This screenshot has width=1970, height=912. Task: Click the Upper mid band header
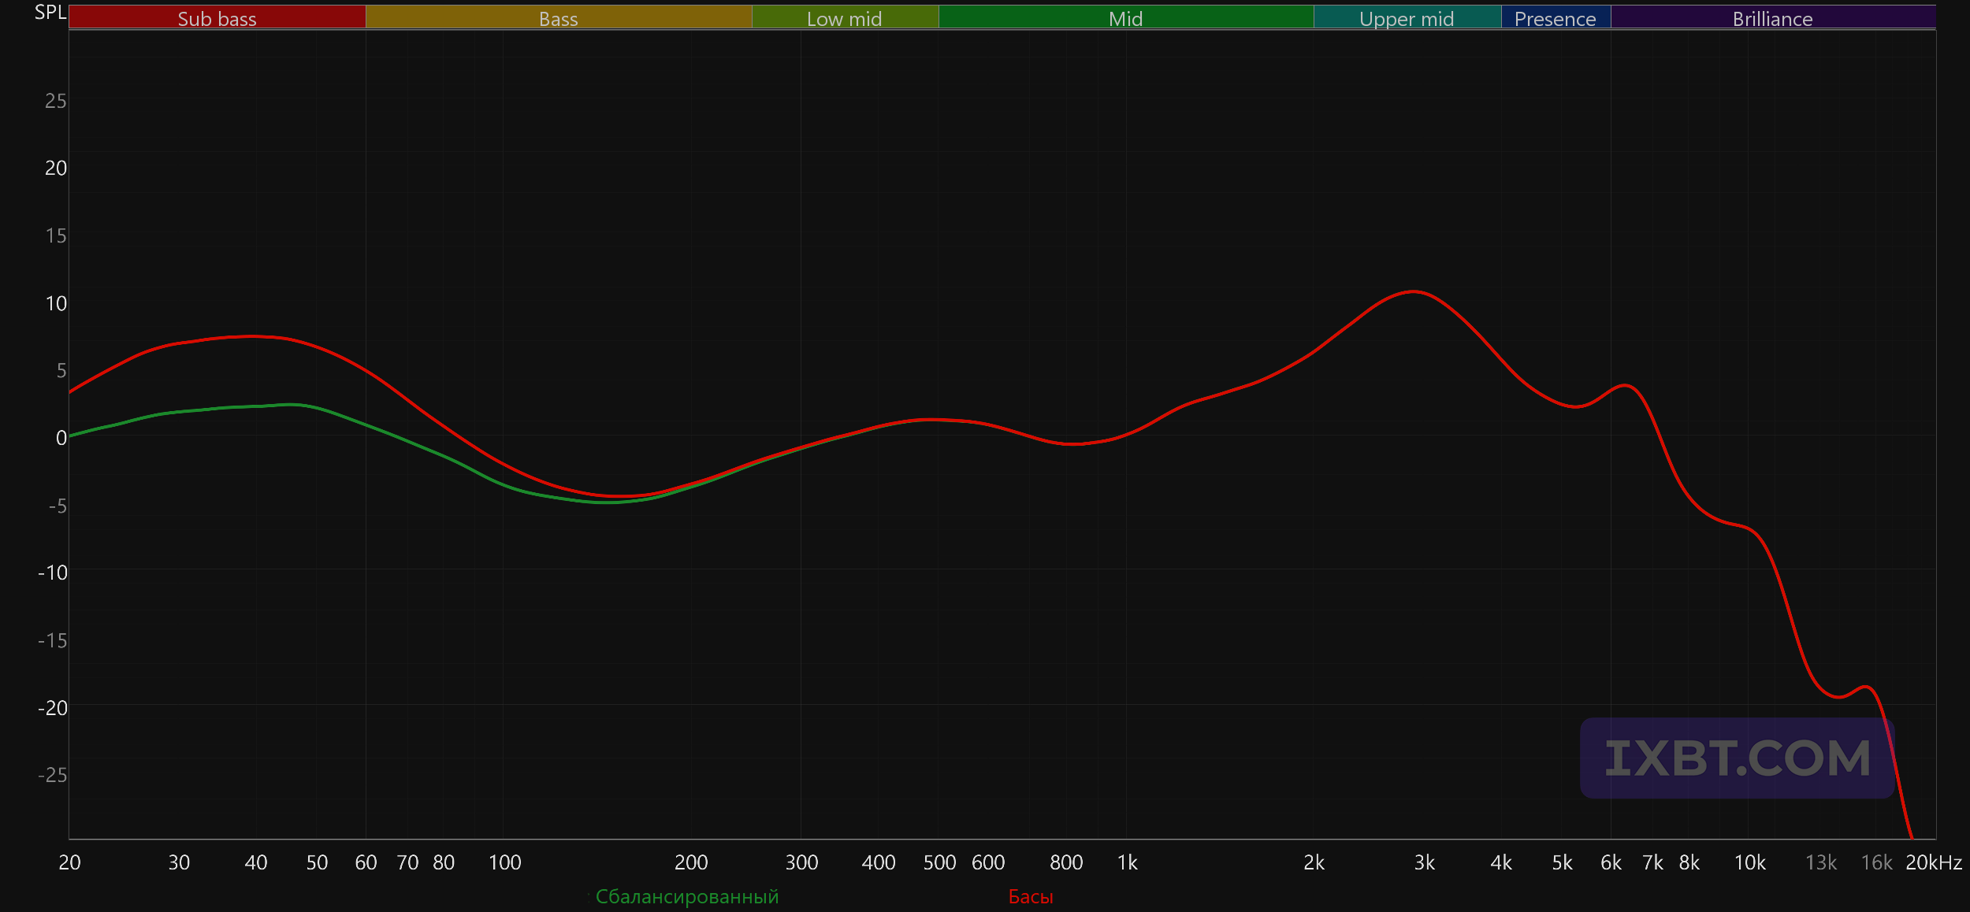pos(1407,18)
